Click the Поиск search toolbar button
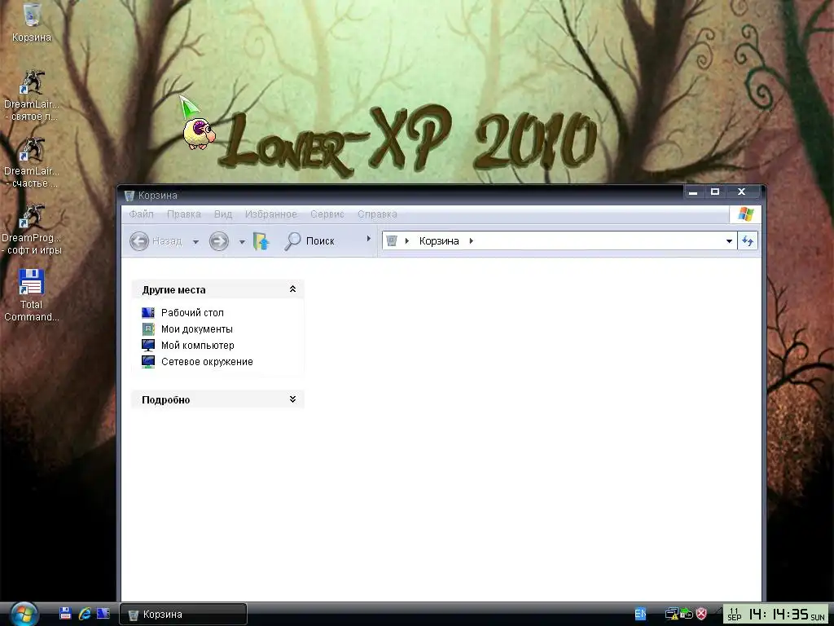Viewport: 834px width, 626px height. (x=309, y=241)
